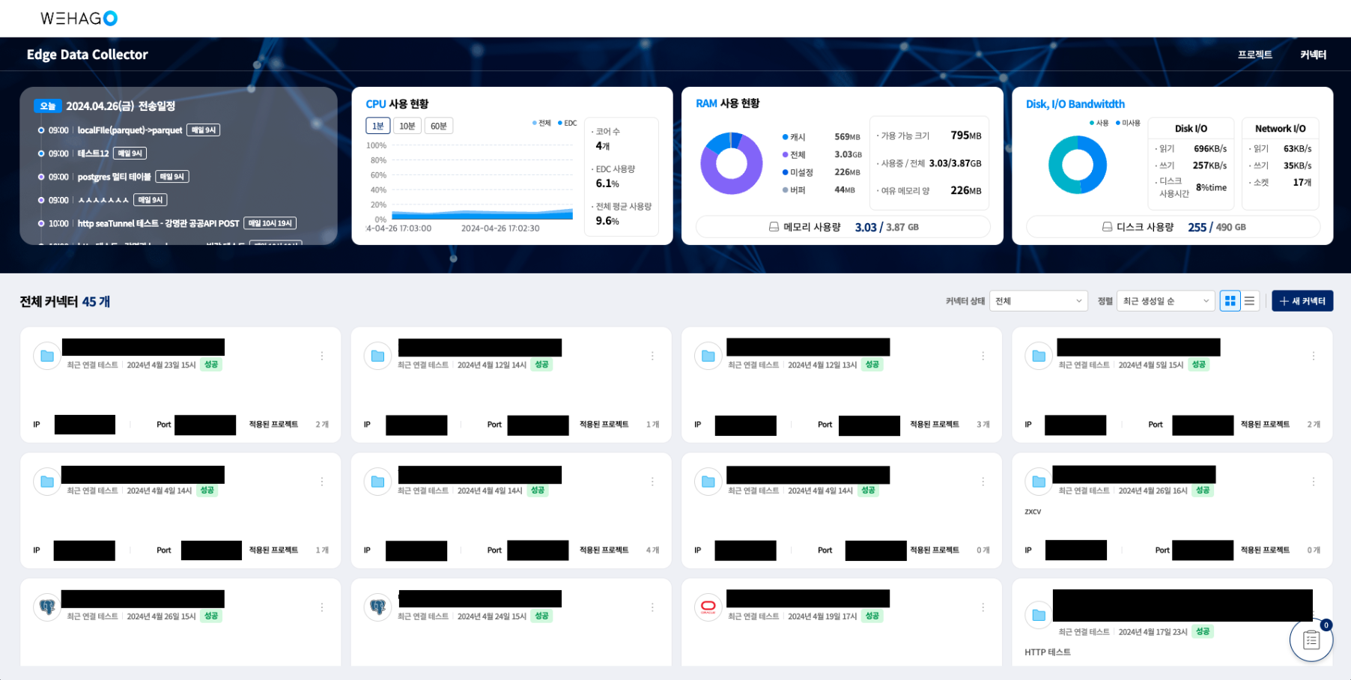The height and width of the screenshot is (680, 1351).
Task: Click the WEHAGO logo
Action: [x=79, y=18]
